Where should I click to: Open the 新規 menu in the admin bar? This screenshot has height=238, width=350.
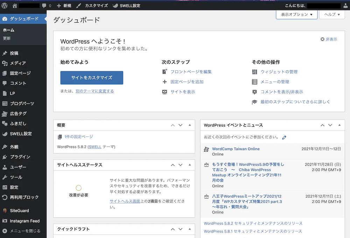[x=64, y=6]
